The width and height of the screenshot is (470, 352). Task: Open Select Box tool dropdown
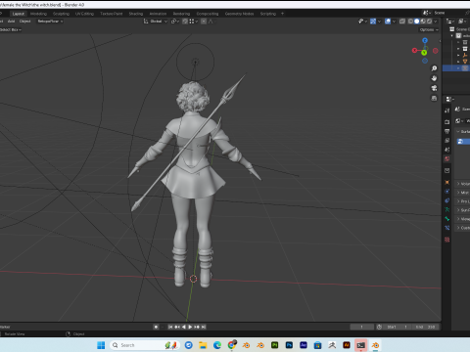pos(11,29)
